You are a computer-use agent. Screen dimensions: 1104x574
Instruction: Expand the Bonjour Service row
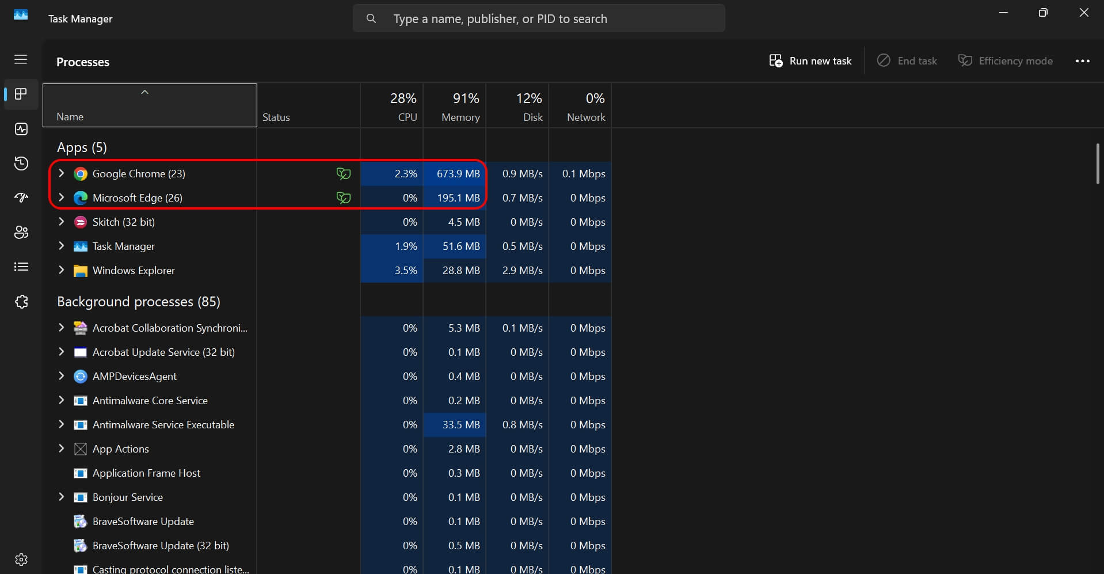62,497
